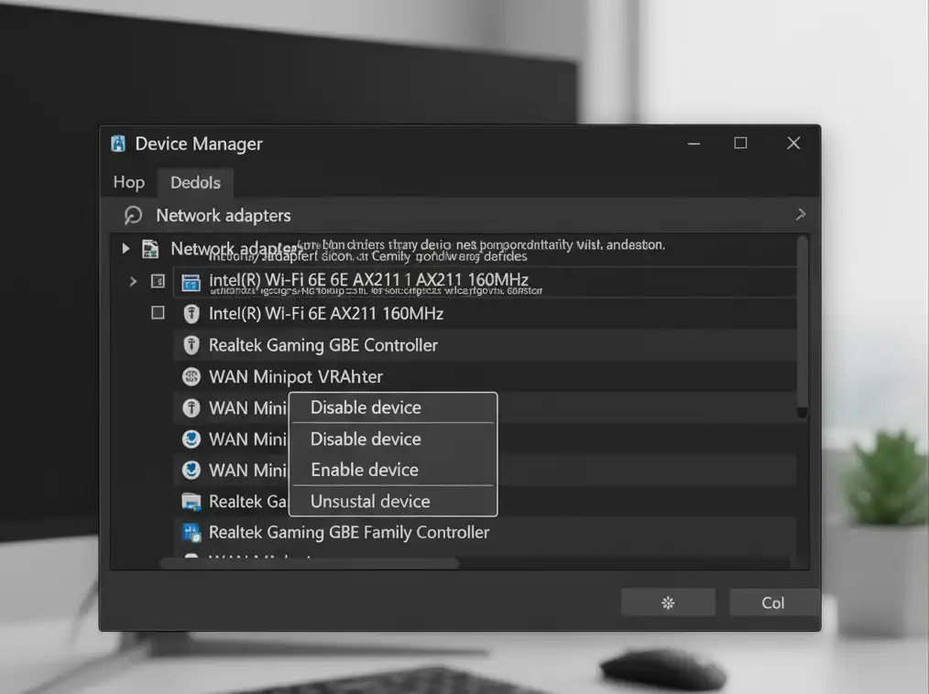This screenshot has width=929, height=694.
Task: Select the Realtek Gaming GBE Controller device icon
Action: (191, 345)
